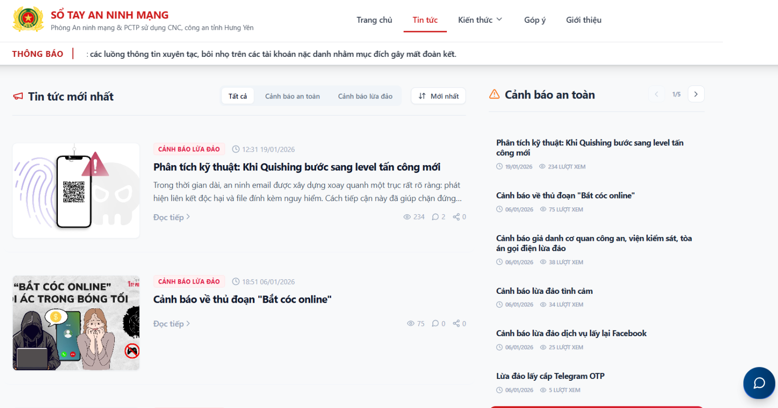Expand the Kiến thức dropdown menu
The height and width of the screenshot is (408, 778).
tap(480, 20)
